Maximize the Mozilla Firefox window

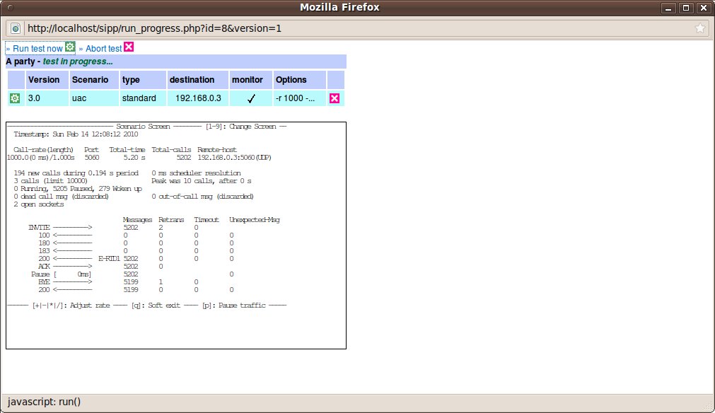(x=686, y=8)
